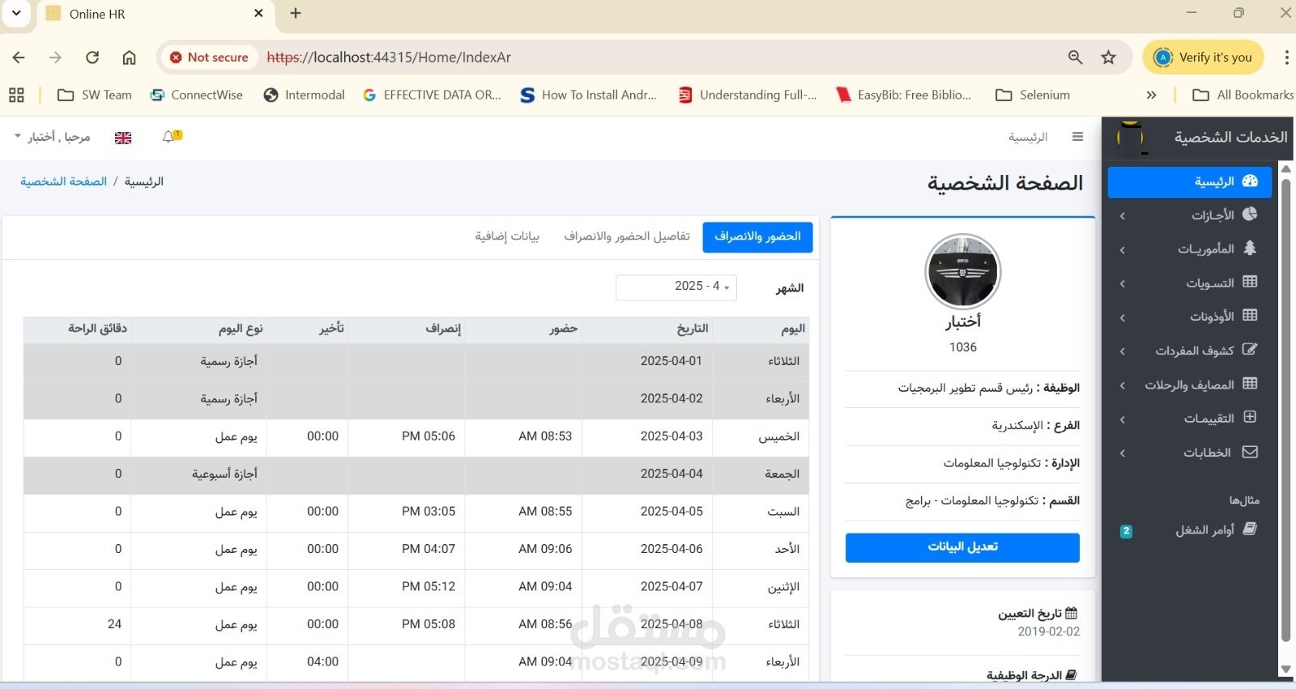
Task: Click الصفحة الشخصية breadcrumb link
Action: pos(64,181)
